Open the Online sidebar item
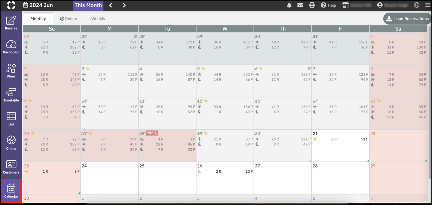The height and width of the screenshot is (205, 432). click(11, 143)
